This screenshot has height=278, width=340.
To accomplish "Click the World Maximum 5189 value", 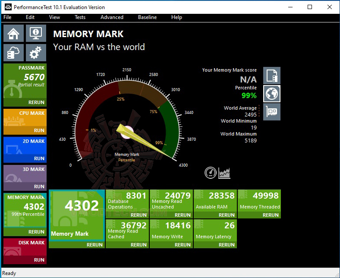I will (250, 140).
